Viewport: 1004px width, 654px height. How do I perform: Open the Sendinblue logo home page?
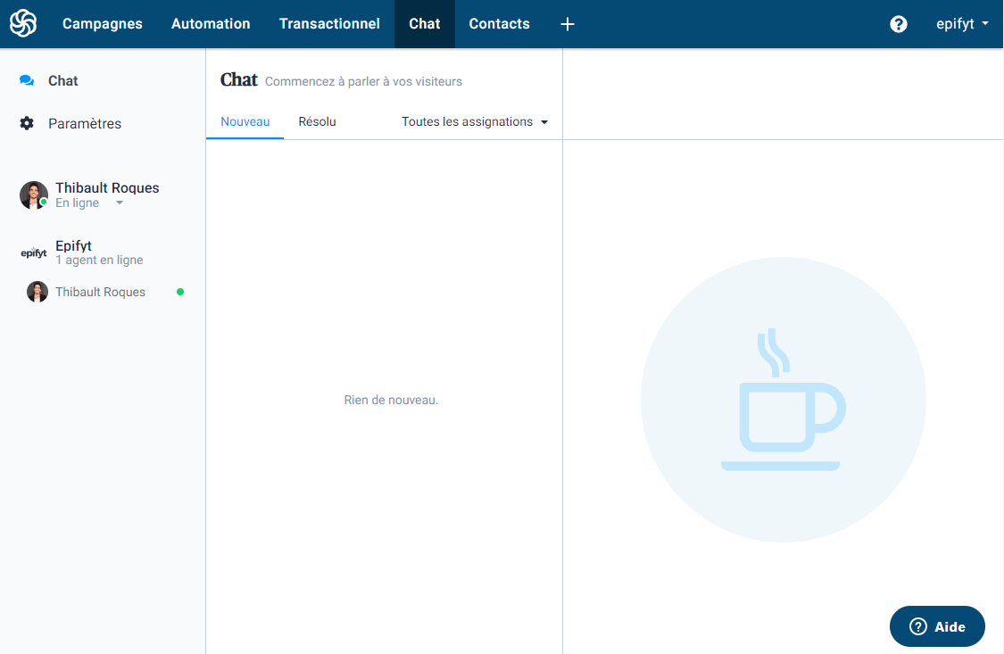pos(22,23)
